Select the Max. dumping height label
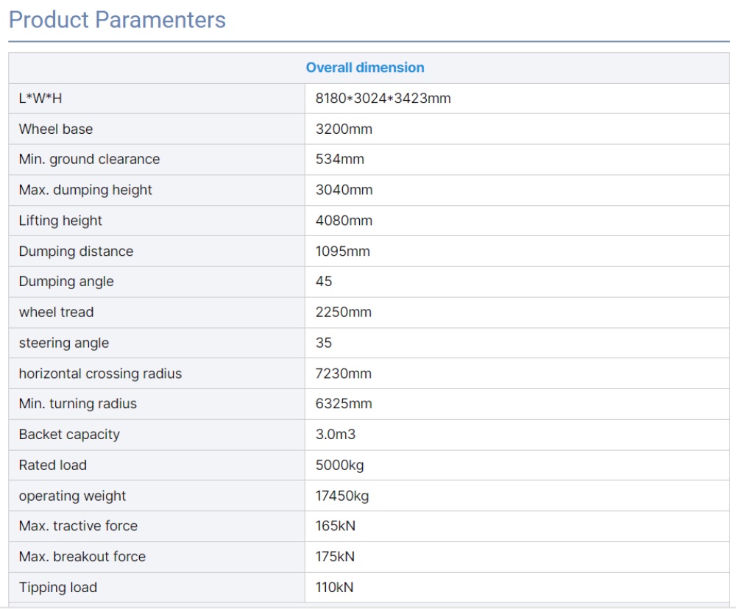This screenshot has width=736, height=609. [x=85, y=190]
